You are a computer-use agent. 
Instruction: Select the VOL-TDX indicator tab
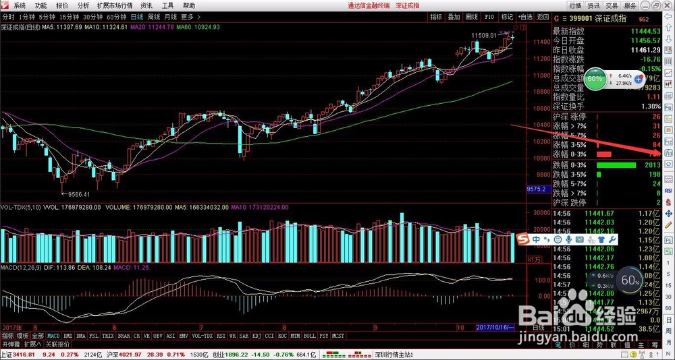coord(202,336)
